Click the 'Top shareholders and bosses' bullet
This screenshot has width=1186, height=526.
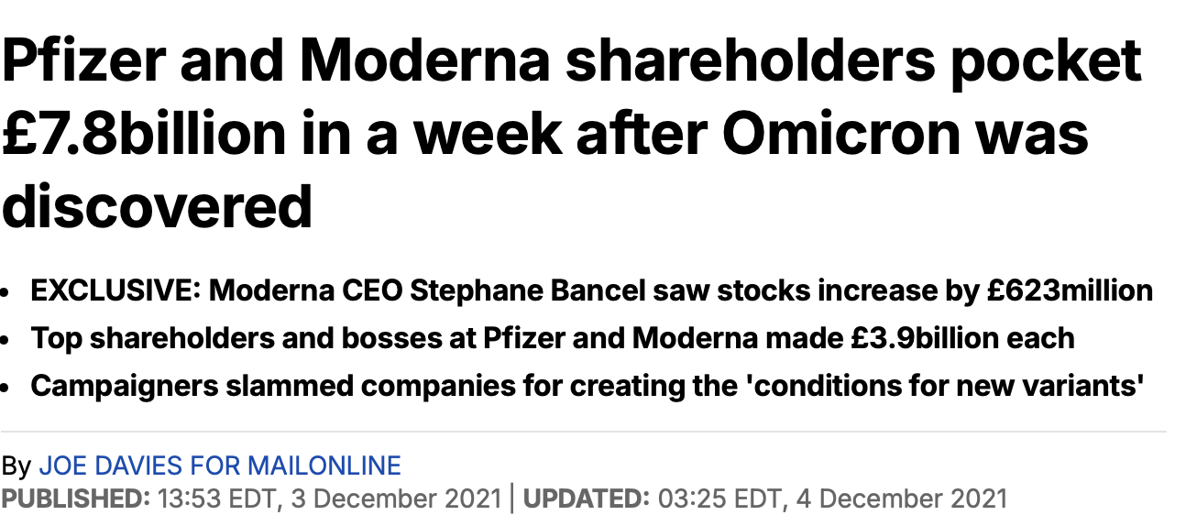coord(553,338)
